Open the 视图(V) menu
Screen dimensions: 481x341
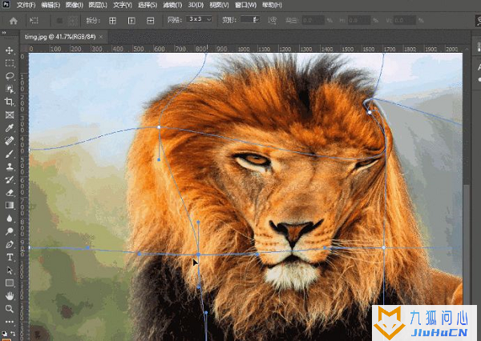[219, 5]
